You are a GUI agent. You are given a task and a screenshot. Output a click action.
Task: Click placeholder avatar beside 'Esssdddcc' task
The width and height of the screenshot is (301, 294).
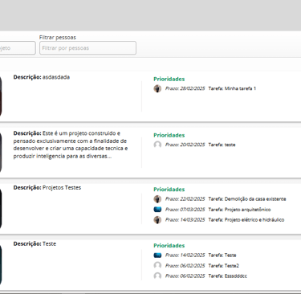[x=157, y=276]
